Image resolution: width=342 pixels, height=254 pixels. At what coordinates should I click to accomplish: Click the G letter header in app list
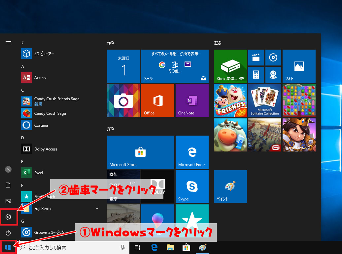pos(23,221)
